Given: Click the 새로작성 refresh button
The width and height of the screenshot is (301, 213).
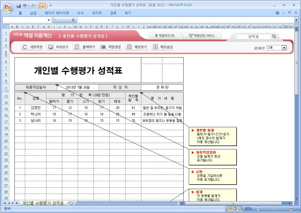Looking at the screenshot, I should tap(33, 46).
